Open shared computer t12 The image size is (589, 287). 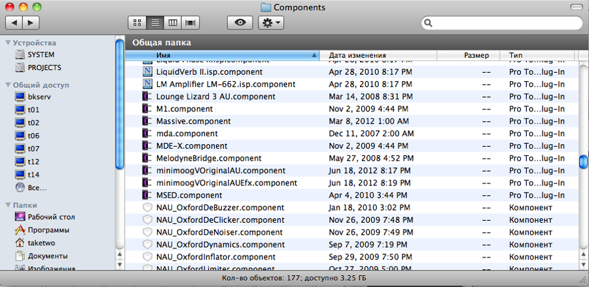tap(27, 162)
